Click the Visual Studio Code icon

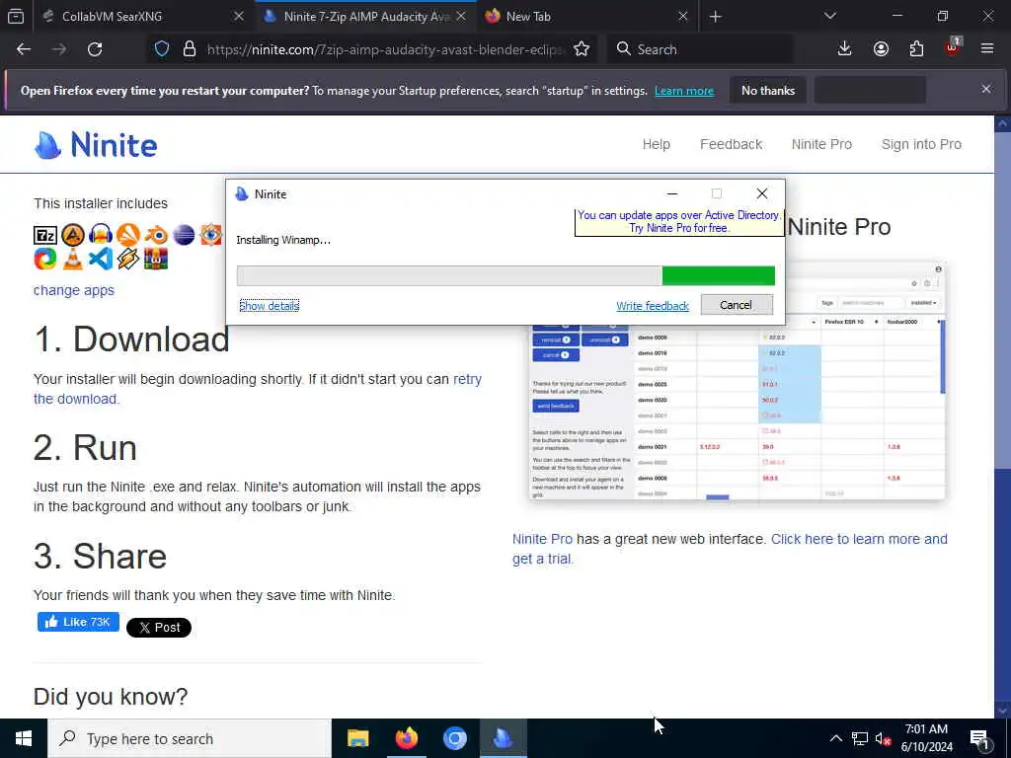[x=101, y=259]
